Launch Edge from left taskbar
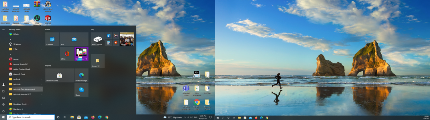This screenshot has height=120, width=430. coord(100,117)
